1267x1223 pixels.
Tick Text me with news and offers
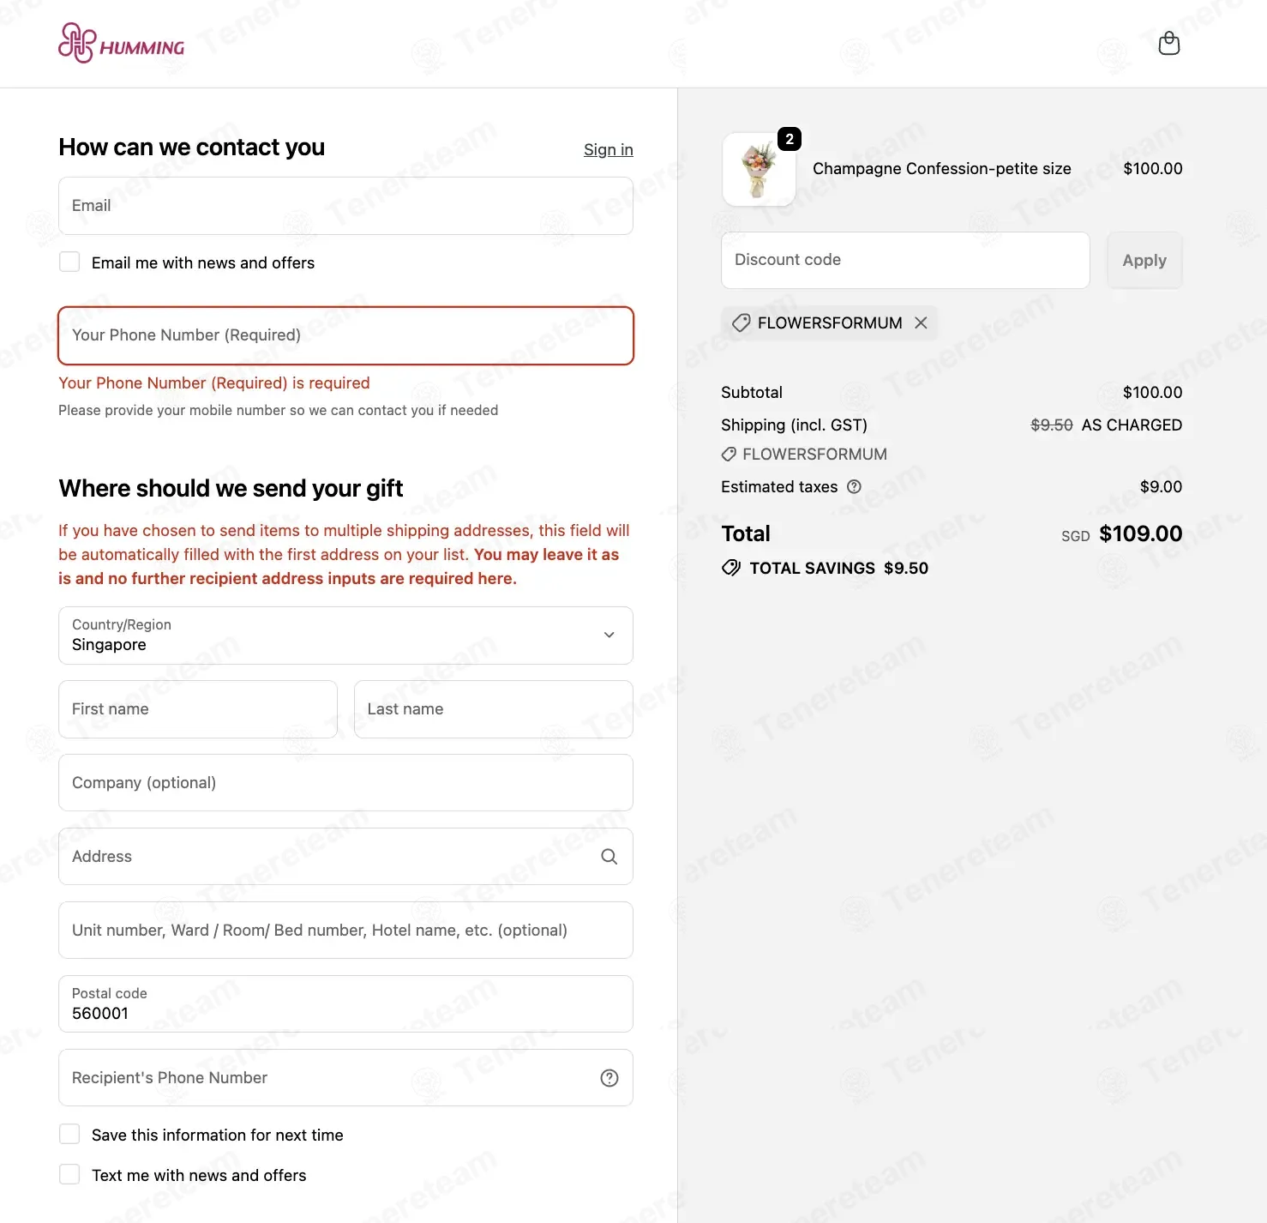[69, 1174]
